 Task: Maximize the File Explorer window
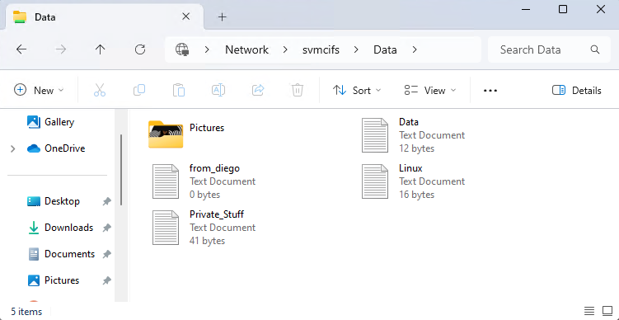[563, 9]
